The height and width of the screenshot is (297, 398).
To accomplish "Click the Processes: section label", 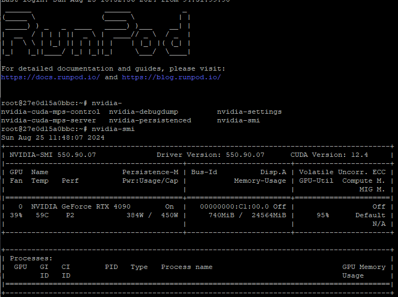I will pos(31,258).
